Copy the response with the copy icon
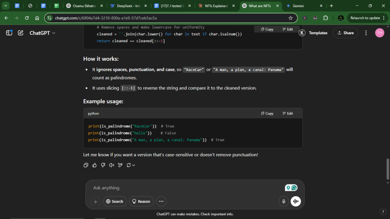Image resolution: width=390 pixels, height=219 pixels. [x=86, y=165]
